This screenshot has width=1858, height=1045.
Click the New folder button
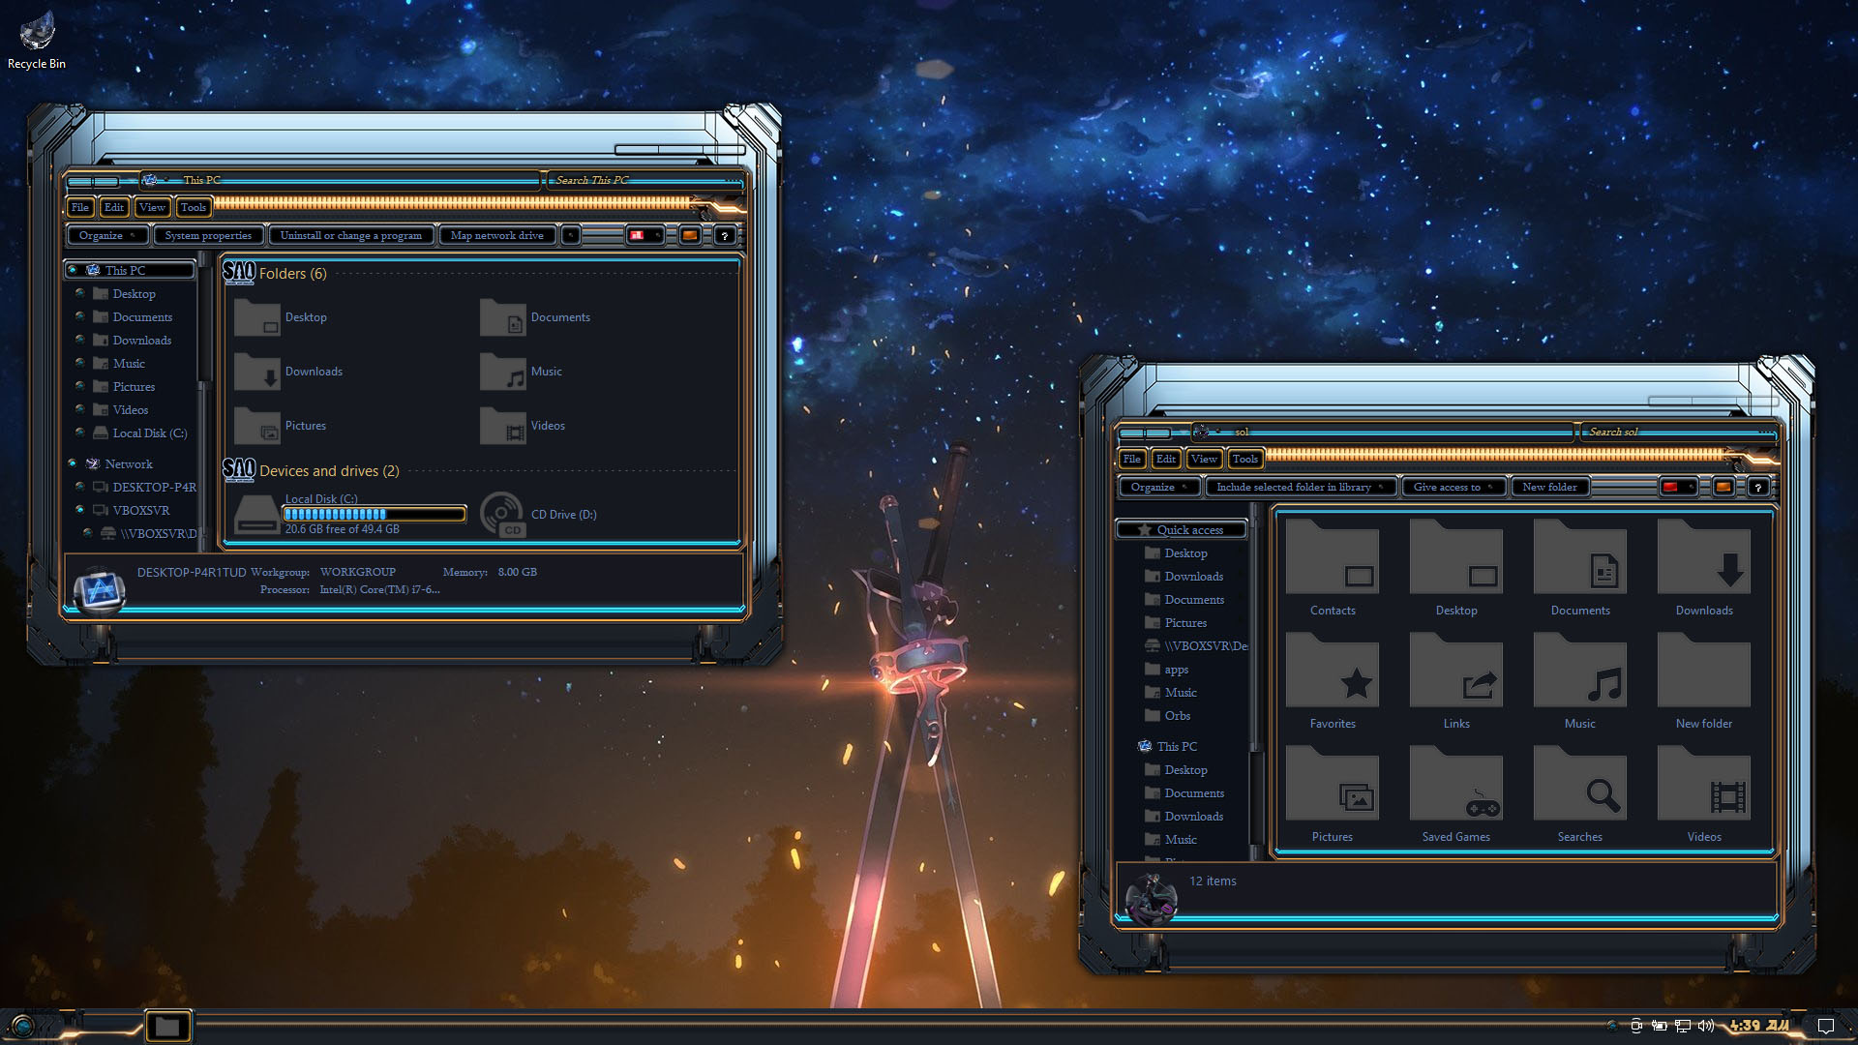1549,487
